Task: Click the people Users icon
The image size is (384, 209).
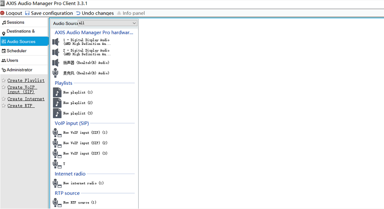Action: pos(4,60)
